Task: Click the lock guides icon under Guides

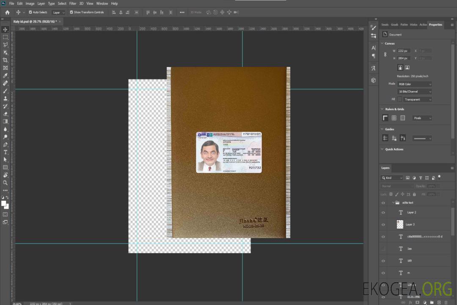Action: 394,138
